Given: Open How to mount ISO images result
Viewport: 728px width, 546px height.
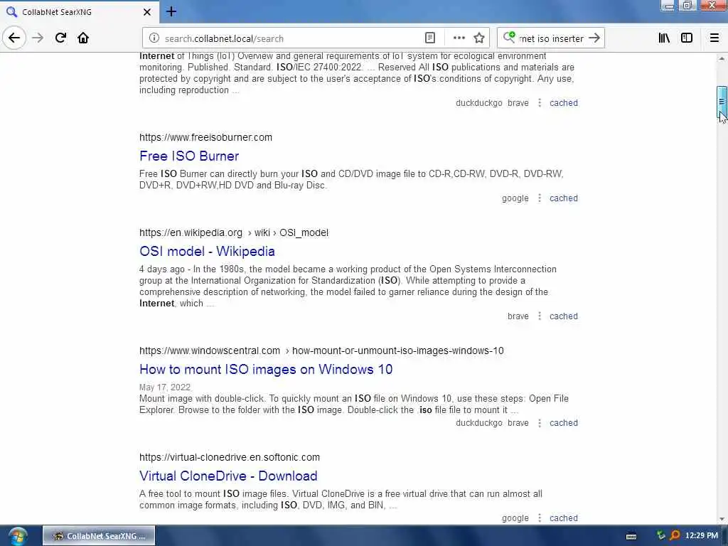Looking at the screenshot, I should click(266, 369).
